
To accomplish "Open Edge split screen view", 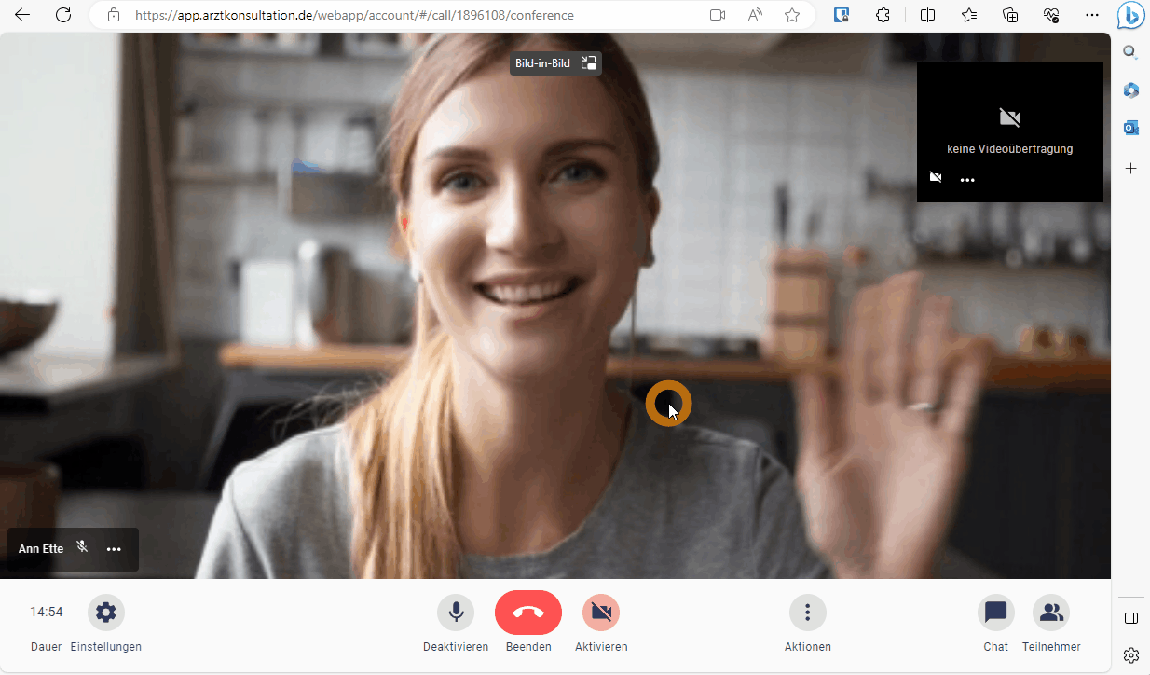I will (x=927, y=15).
